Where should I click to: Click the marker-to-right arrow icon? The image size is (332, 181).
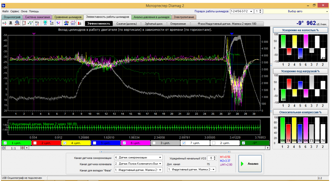pyautogui.click(x=52, y=23)
